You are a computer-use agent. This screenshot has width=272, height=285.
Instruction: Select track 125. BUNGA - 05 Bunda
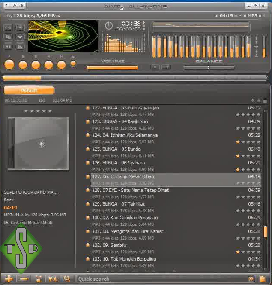(x=176, y=152)
